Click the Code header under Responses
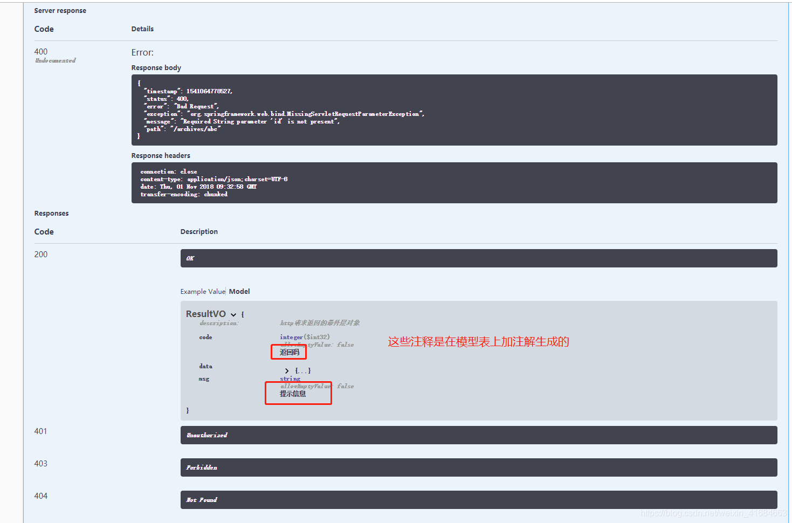 coord(44,232)
